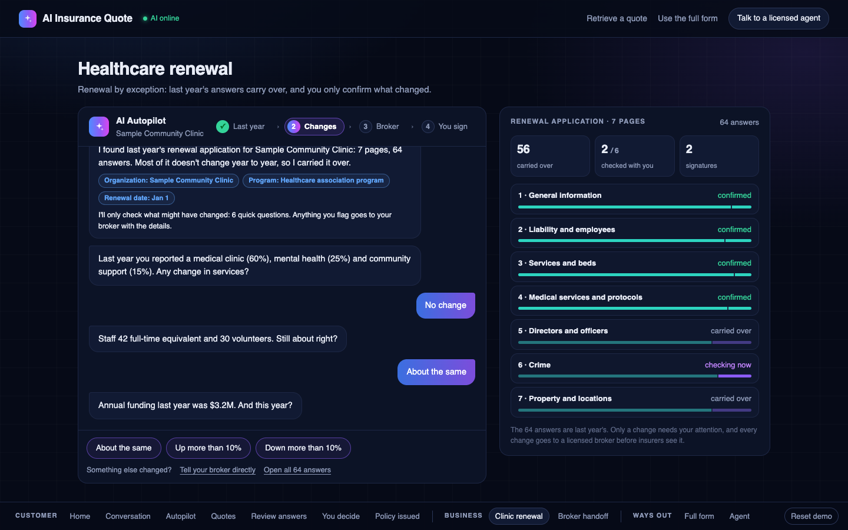Open Use the full form link
The width and height of the screenshot is (848, 530).
pyautogui.click(x=688, y=18)
